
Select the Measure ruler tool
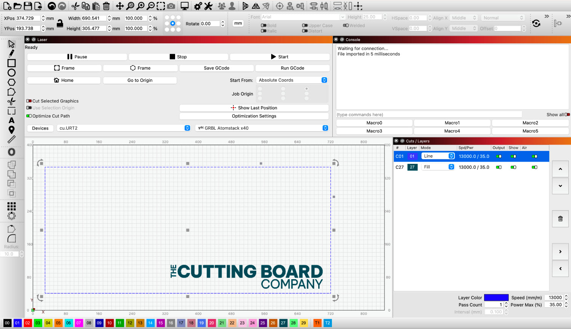tap(11, 140)
